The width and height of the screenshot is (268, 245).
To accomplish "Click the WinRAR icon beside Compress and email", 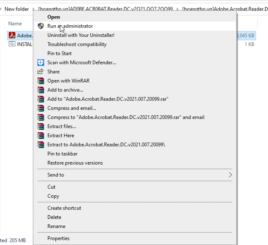I will 41,108.
